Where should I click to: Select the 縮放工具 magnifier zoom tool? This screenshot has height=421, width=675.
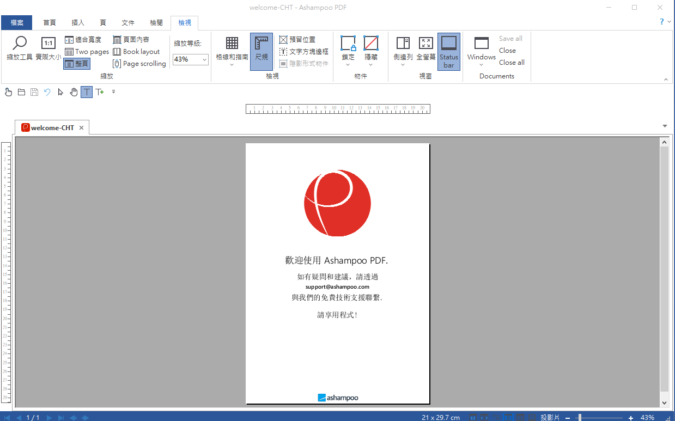(x=20, y=48)
